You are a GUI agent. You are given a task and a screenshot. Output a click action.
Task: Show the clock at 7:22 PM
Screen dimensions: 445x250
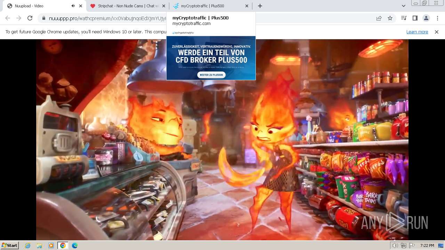point(427,245)
